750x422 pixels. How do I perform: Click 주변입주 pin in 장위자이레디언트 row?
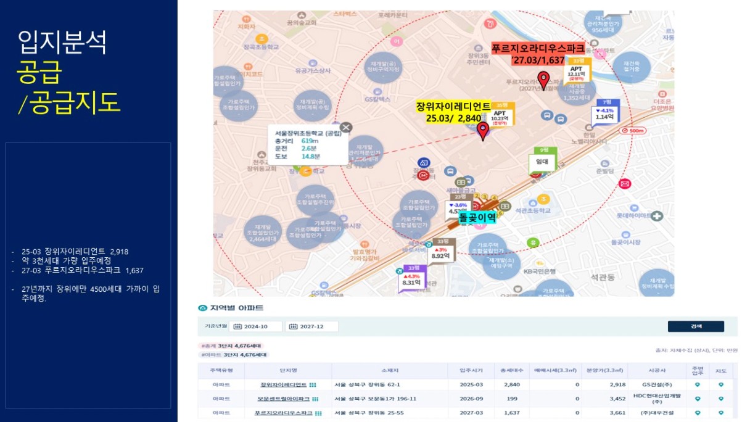(698, 384)
